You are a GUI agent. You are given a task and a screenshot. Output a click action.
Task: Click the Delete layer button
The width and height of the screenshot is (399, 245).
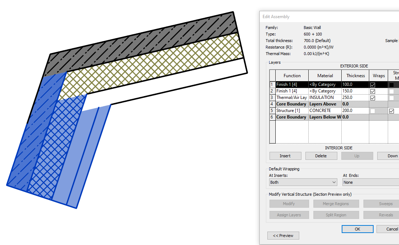coord(321,156)
